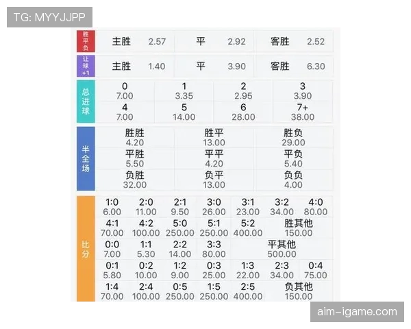Select half-full 胜胜 at 4.20

(135, 138)
